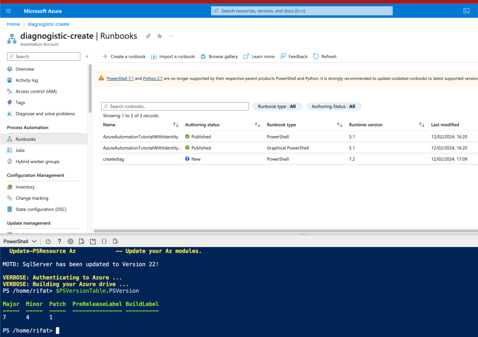This screenshot has height=337, width=478.
Task: Open Diagnose and solve problems
Action: pos(45,114)
